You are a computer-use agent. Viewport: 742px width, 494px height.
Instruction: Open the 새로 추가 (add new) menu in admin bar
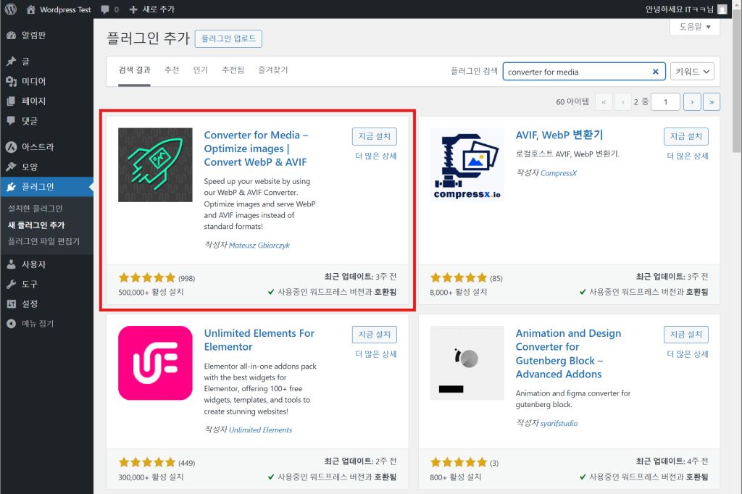coord(152,9)
